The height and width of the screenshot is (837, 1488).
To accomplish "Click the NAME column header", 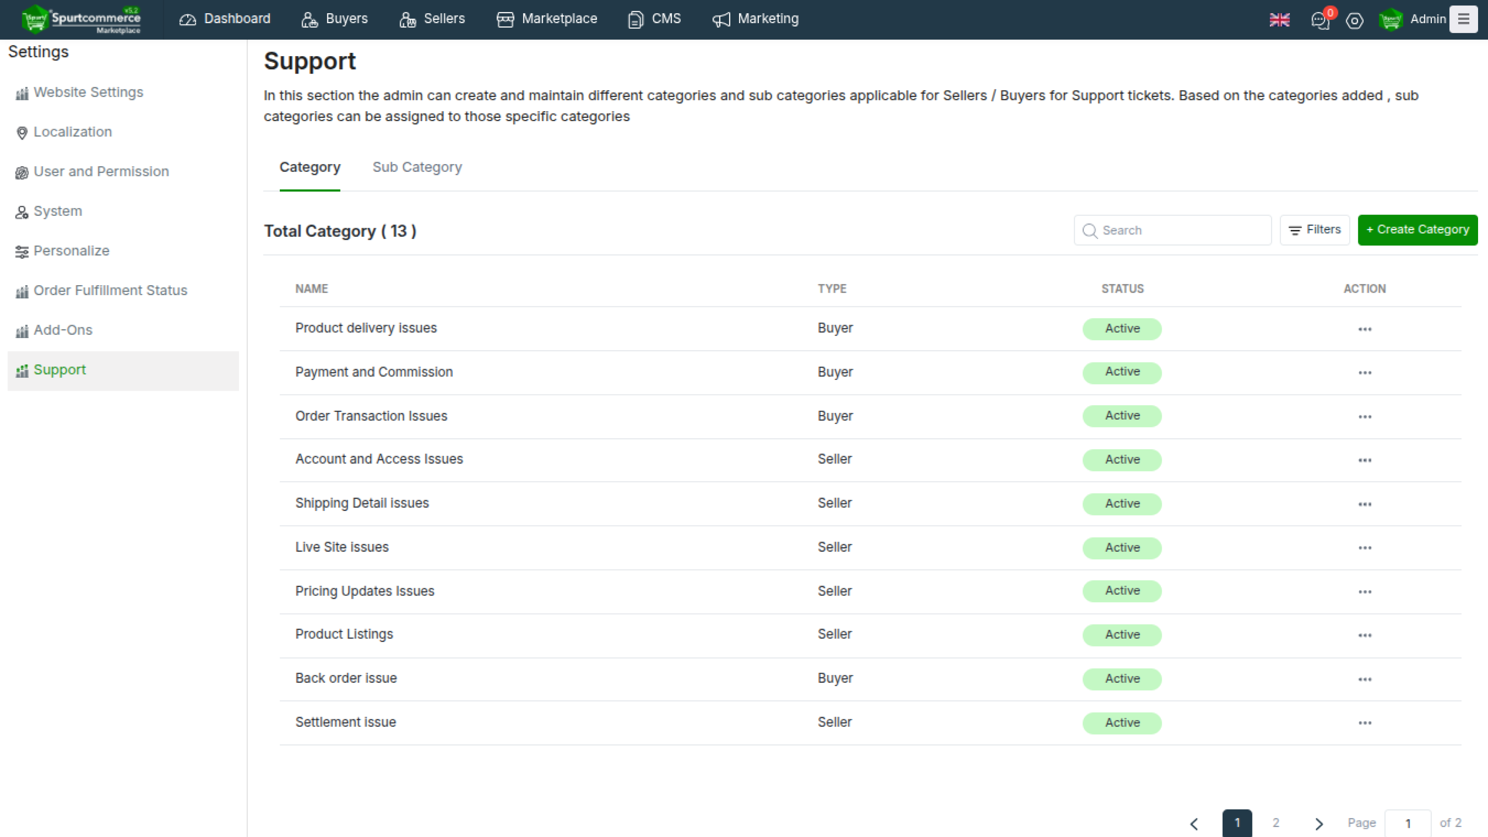I will [x=311, y=289].
